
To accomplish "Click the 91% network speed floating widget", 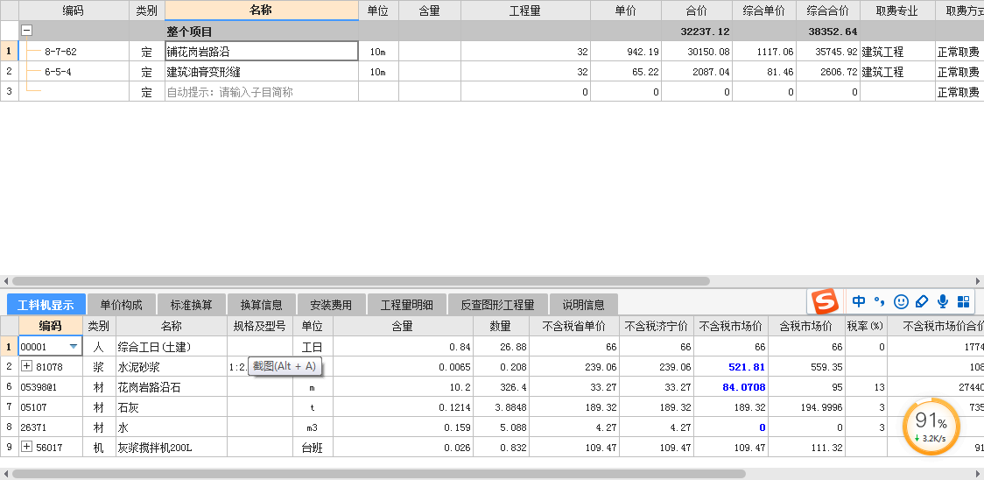I will [x=931, y=427].
